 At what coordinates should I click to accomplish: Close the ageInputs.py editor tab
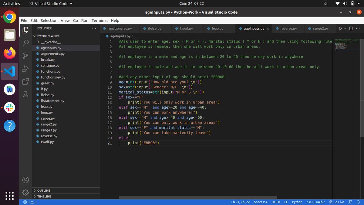[268, 29]
